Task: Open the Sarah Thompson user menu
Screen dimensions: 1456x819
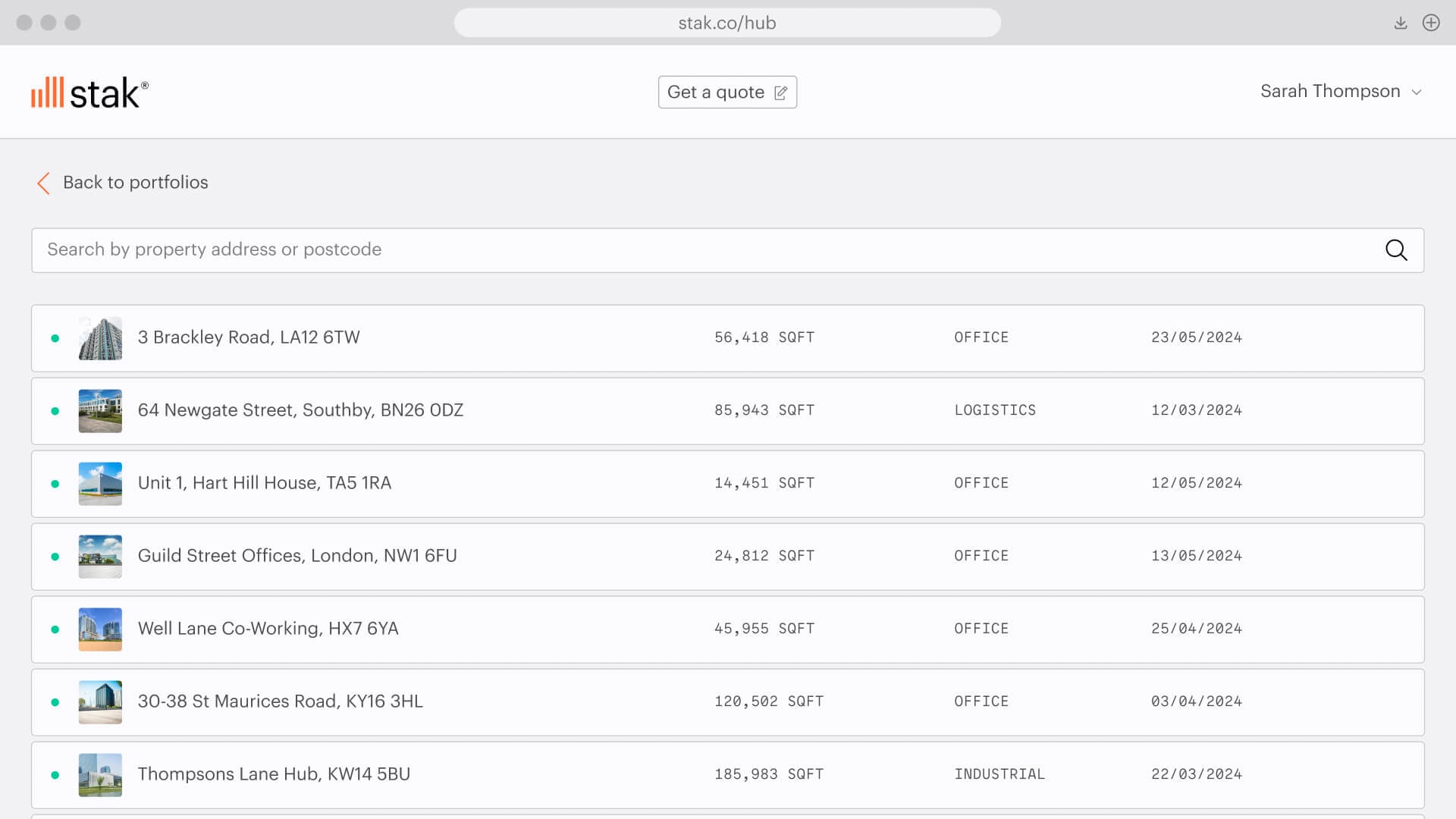Action: pyautogui.click(x=1329, y=92)
